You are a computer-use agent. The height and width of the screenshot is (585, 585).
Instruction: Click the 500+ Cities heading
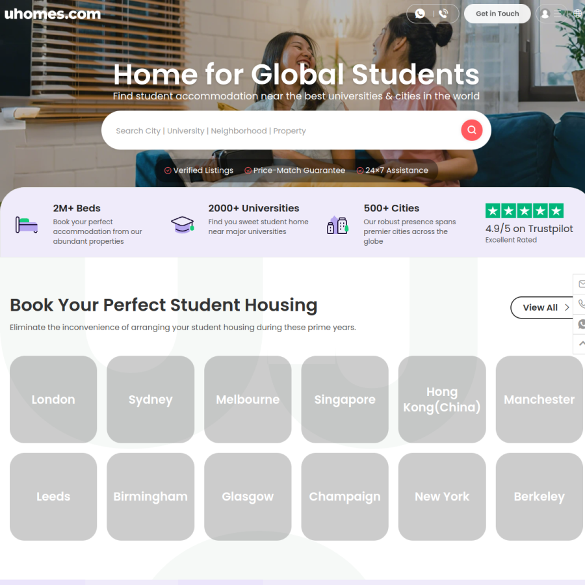point(391,208)
